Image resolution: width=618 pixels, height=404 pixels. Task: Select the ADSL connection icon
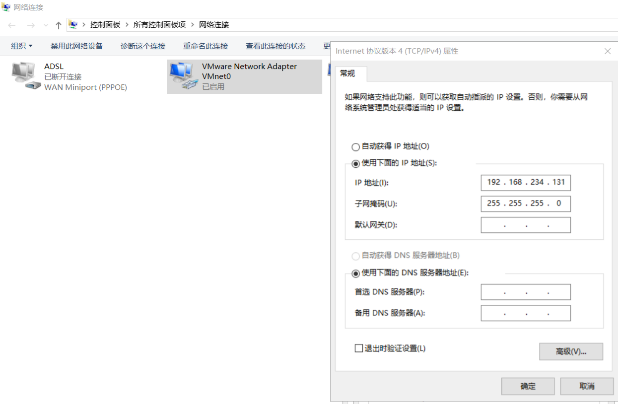point(25,76)
